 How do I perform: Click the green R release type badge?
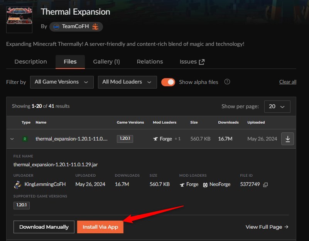point(25,139)
